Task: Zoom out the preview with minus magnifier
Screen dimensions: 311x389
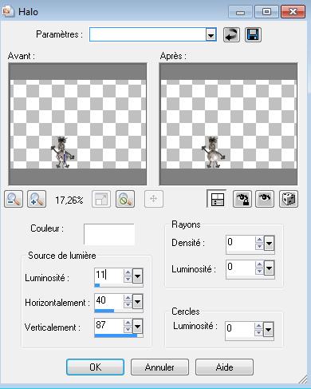Action: click(14, 199)
